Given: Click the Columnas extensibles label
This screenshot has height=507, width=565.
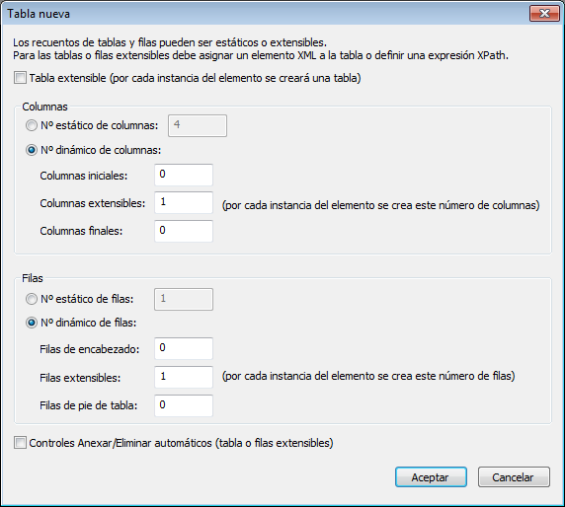Looking at the screenshot, I should 93,203.
